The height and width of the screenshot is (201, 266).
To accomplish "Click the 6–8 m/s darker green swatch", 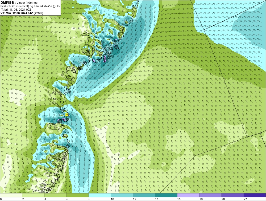I will coord(77,195).
